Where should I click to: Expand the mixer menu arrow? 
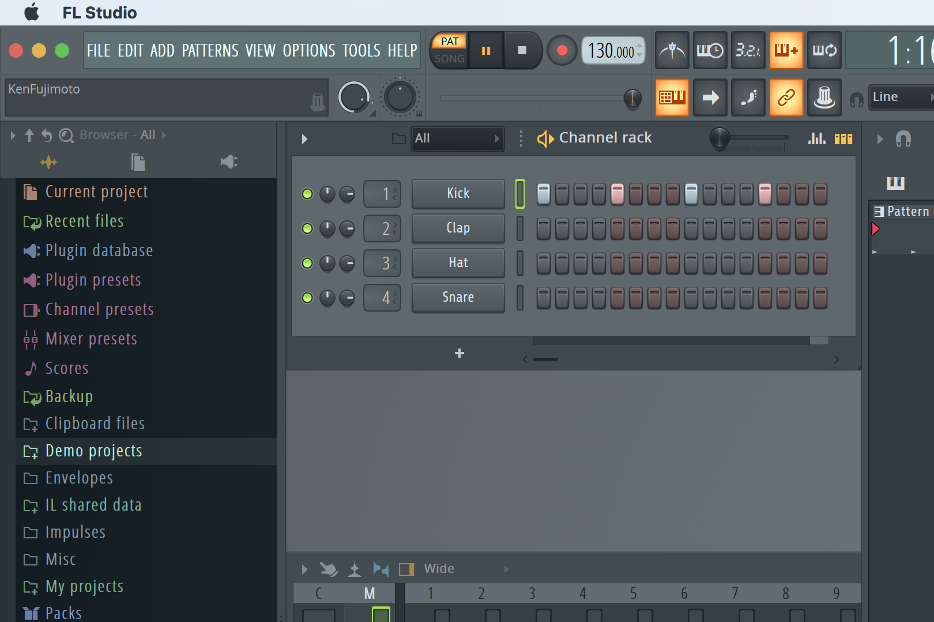coord(304,569)
